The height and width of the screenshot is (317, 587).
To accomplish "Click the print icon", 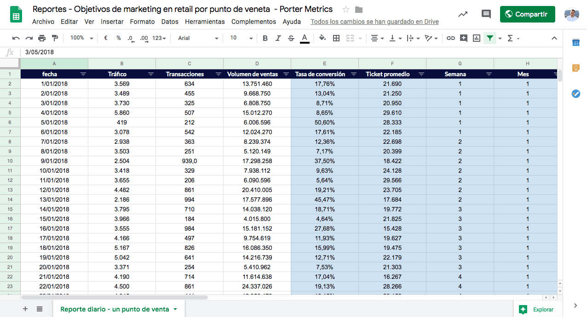I will [x=42, y=38].
